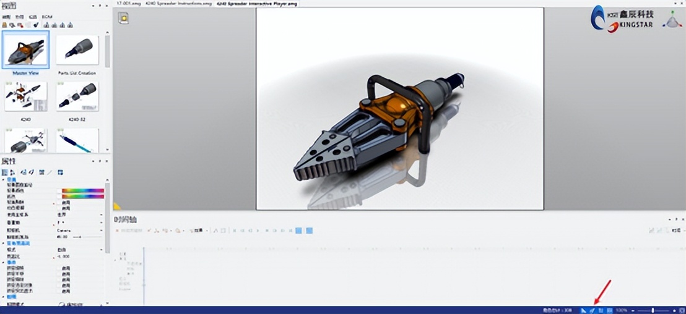
Task: Open the background color rainbow picker
Action: click(83, 190)
